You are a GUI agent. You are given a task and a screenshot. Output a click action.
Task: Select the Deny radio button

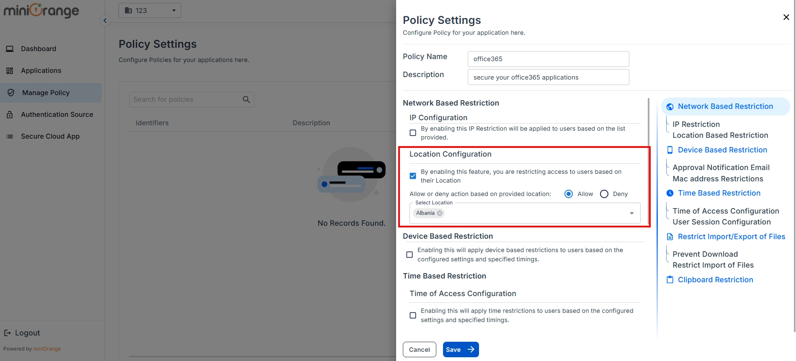point(604,194)
